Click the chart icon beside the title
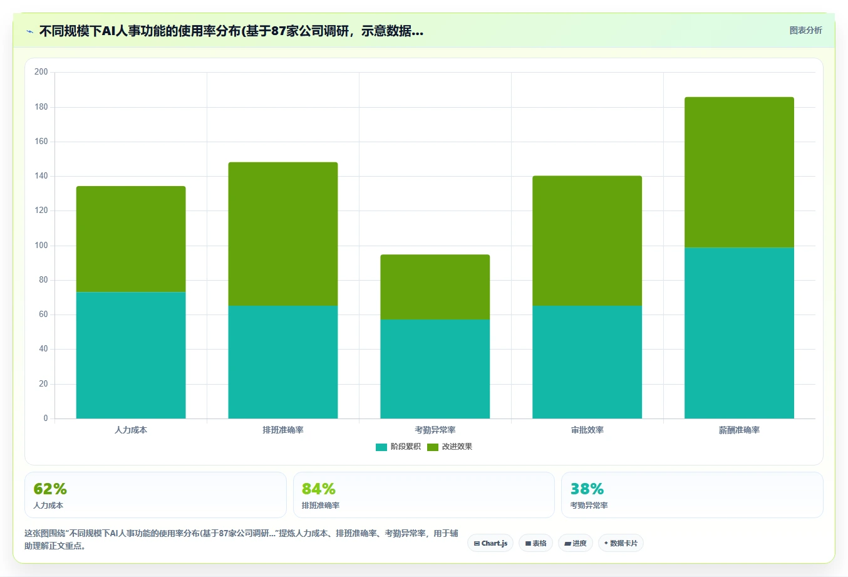Screen dimensions: 848x577 point(29,31)
